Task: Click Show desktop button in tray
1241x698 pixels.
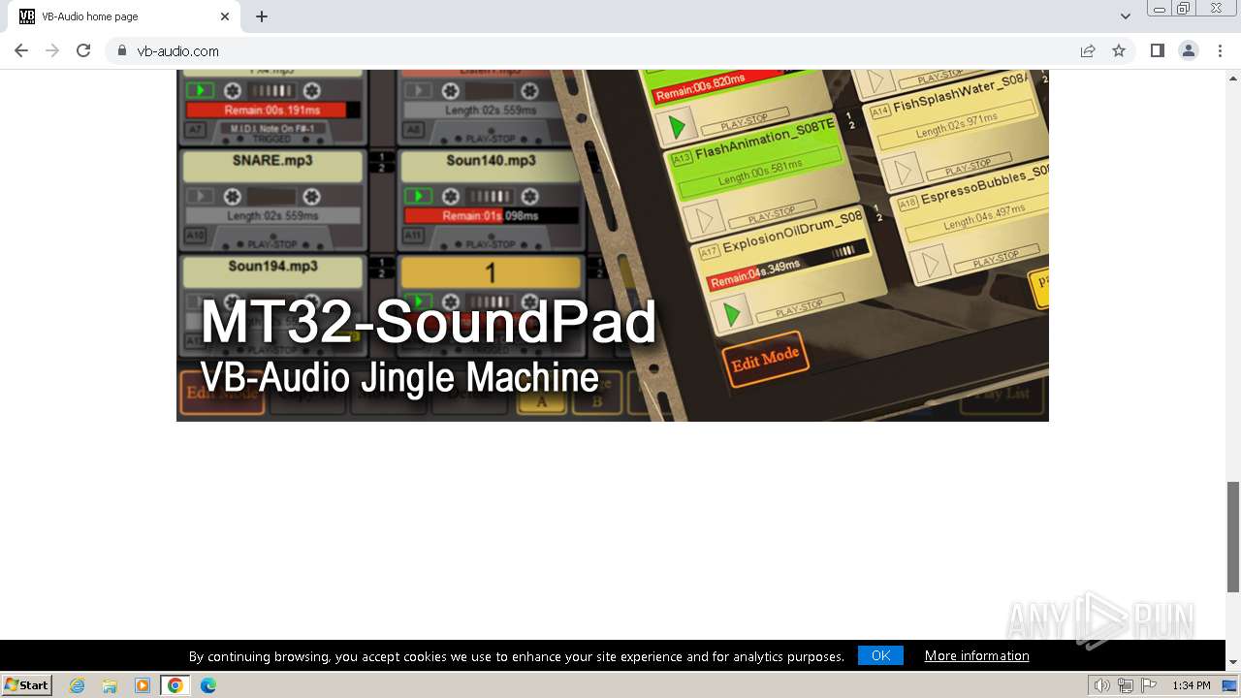Action: click(1229, 685)
